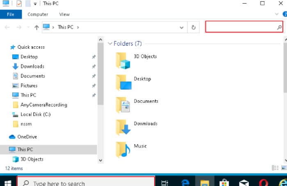Click the This PC title bar icon
Image resolution: width=287 pixels, height=186 pixels.
tap(6, 3)
